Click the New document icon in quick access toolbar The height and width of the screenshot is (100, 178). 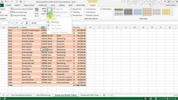click(x=17, y=2)
